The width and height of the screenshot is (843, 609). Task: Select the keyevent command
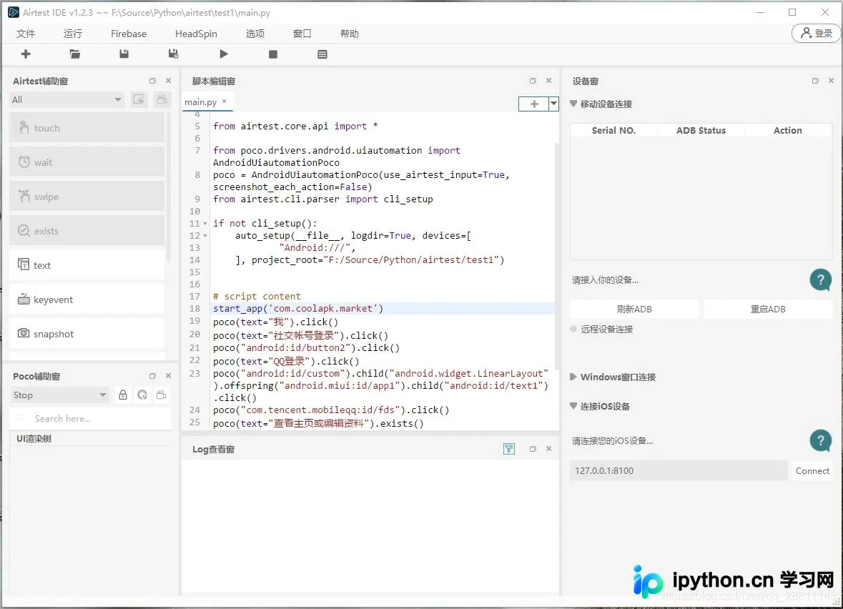point(87,299)
